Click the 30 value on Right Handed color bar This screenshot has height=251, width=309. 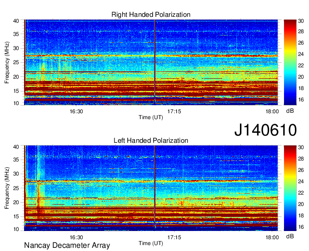[x=301, y=21]
